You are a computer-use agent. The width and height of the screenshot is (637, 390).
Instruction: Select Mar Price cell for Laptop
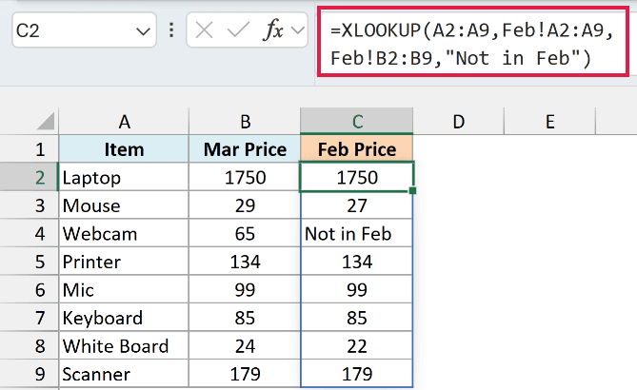click(x=245, y=177)
